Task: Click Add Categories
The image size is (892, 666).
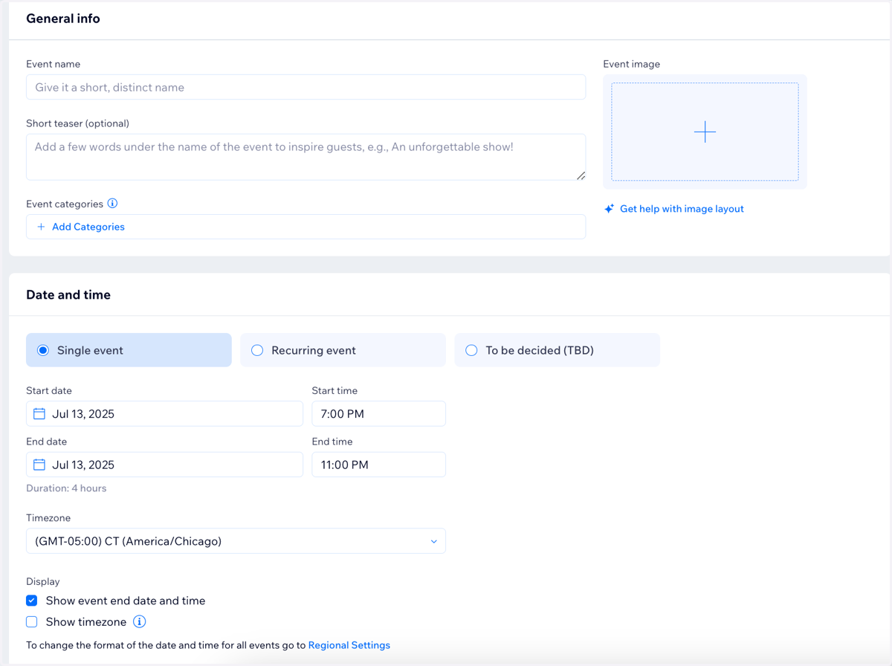Action: (x=88, y=227)
